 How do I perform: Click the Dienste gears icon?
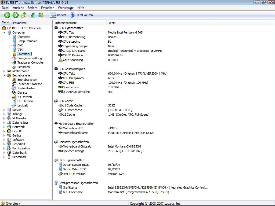pos(14,93)
